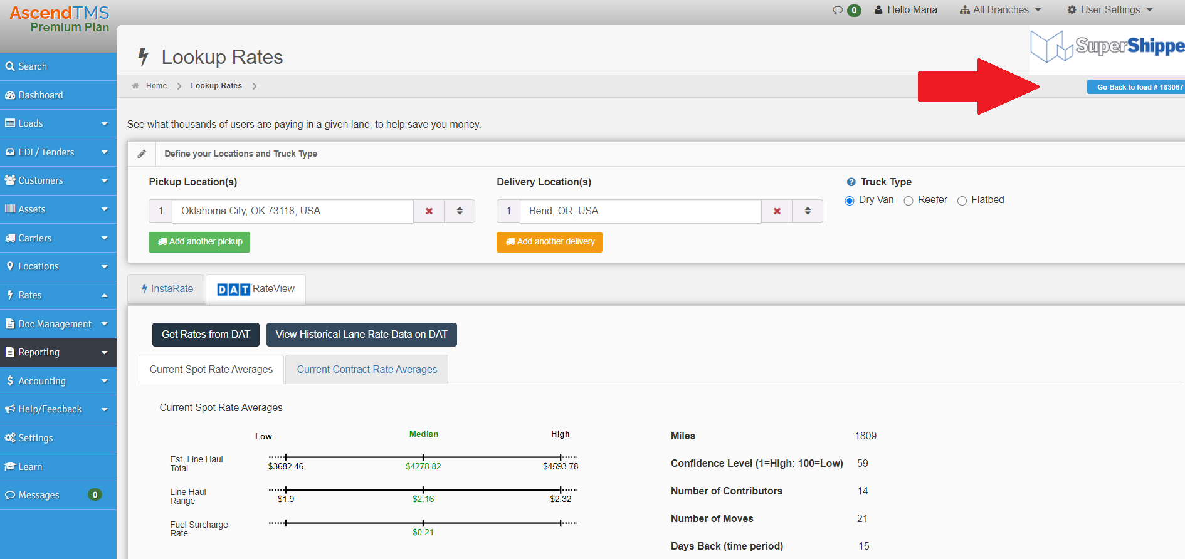Click the reorder arrows beside delivery location
Viewport: 1185px width, 559px height.
(808, 211)
